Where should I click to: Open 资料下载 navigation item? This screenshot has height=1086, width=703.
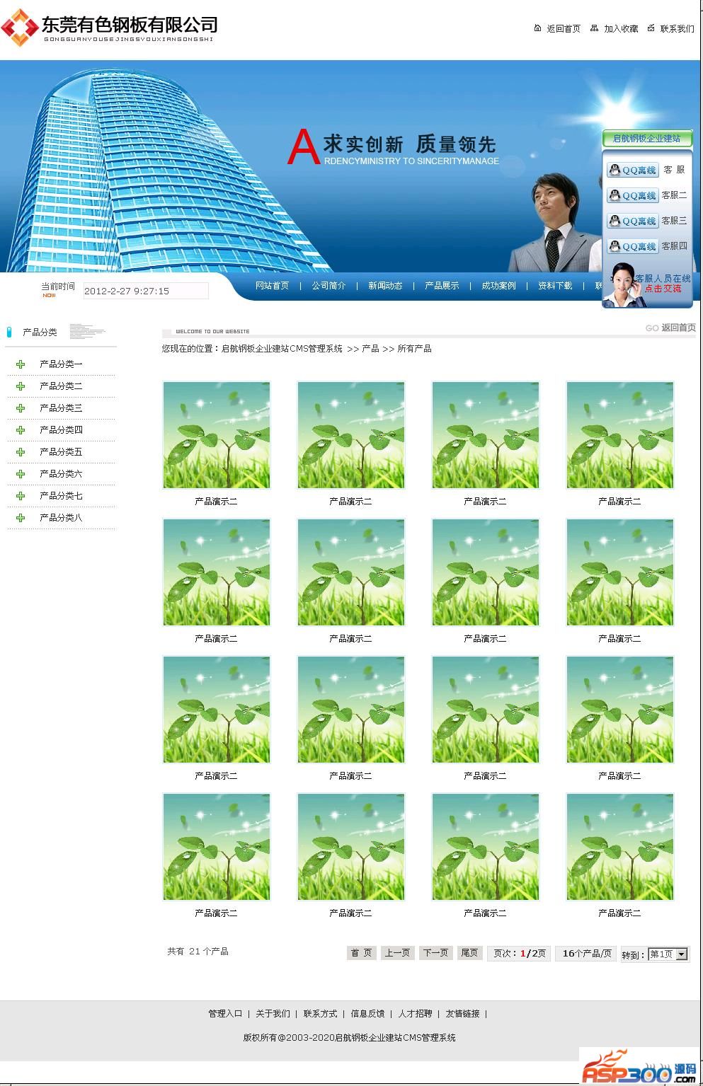pos(555,286)
